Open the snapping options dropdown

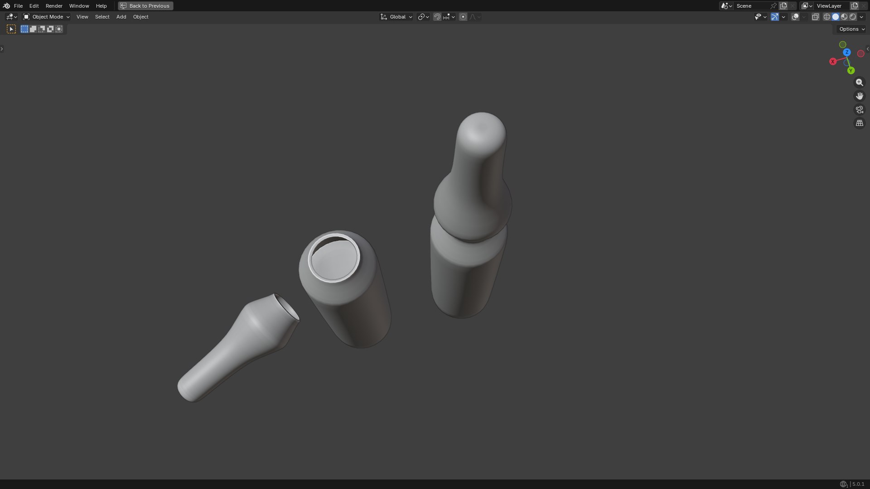(x=449, y=17)
